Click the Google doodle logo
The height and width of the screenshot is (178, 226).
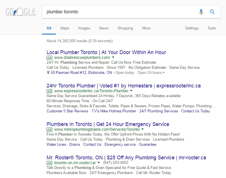click(x=21, y=12)
